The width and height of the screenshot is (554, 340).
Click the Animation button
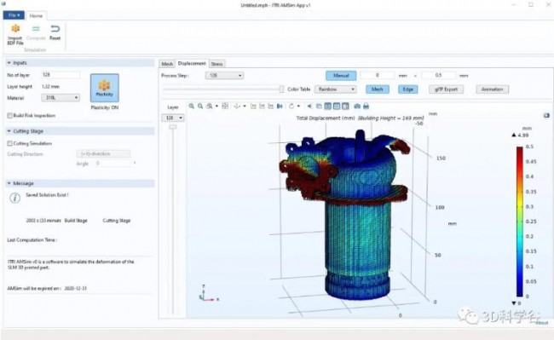click(492, 89)
